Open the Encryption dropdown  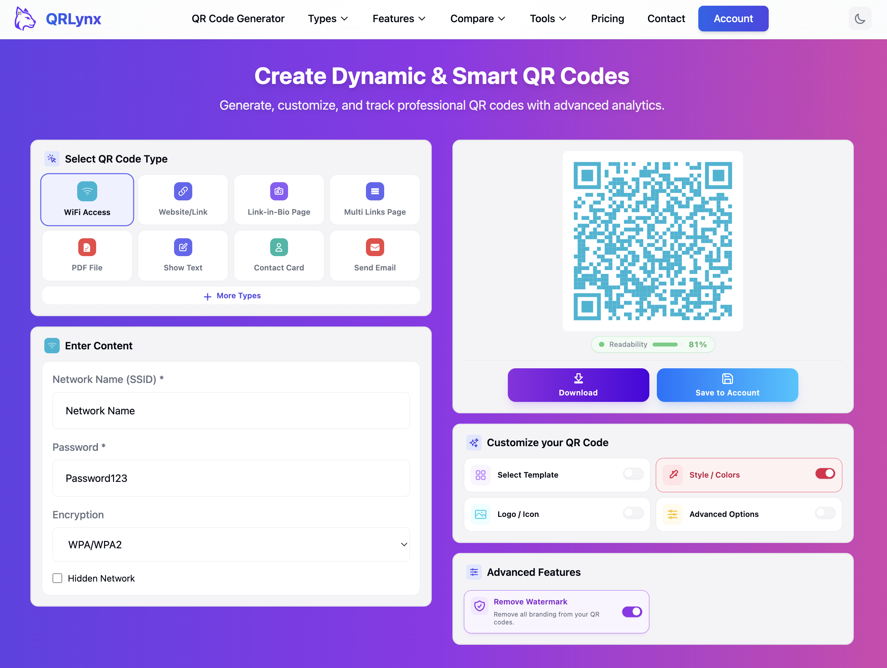231,544
